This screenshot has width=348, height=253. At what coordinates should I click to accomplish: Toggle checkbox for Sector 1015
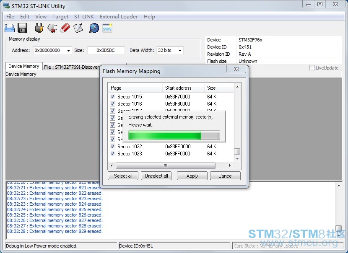click(x=112, y=96)
